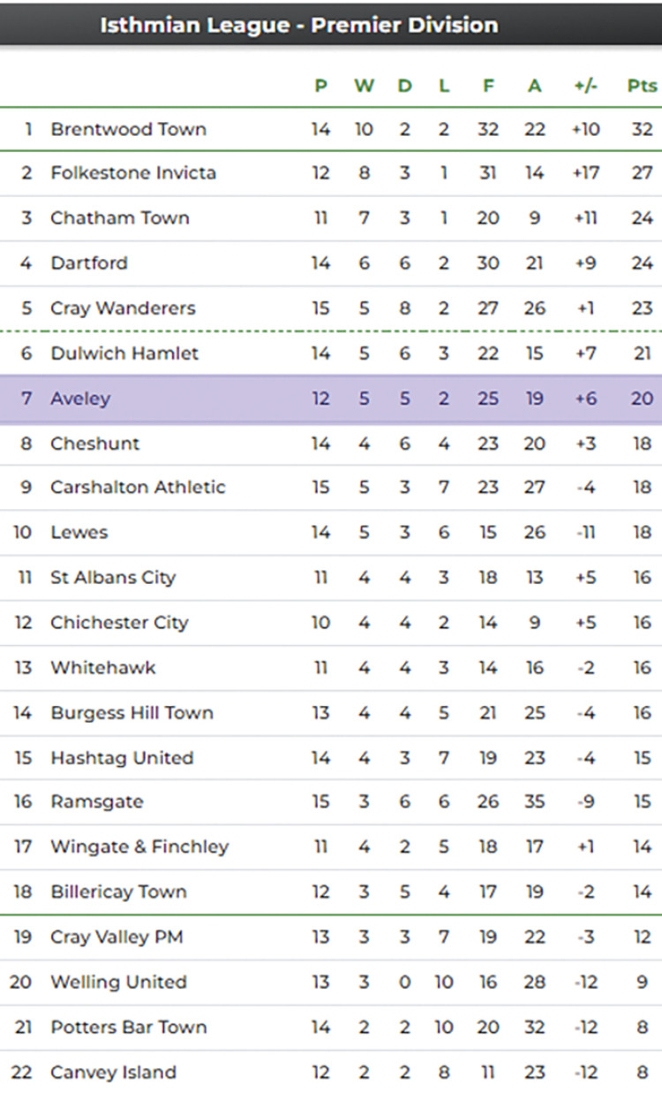
Task: Open Cray Wanderers team entry
Action: point(123,307)
